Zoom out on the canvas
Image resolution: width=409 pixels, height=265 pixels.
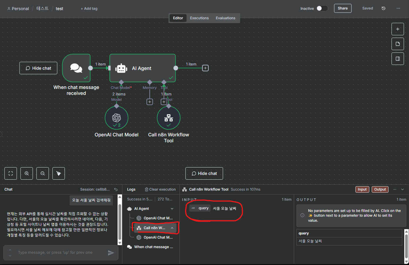coord(43,173)
